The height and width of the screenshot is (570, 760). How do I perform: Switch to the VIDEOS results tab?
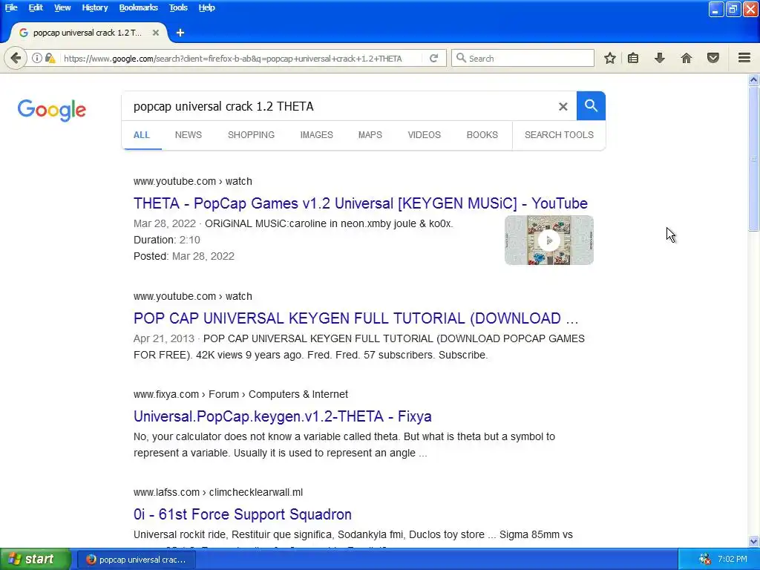click(424, 135)
